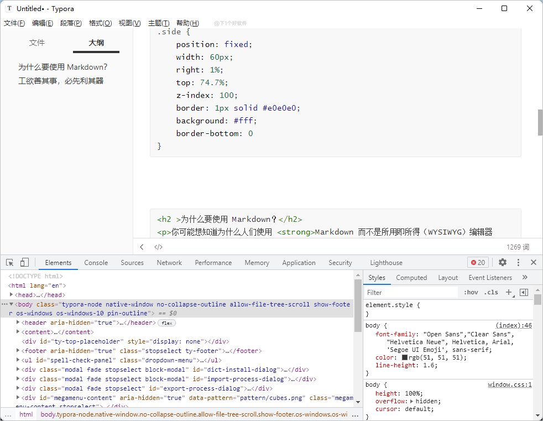Toggle the device toolbar icon
543x421 pixels.
pyautogui.click(x=24, y=263)
